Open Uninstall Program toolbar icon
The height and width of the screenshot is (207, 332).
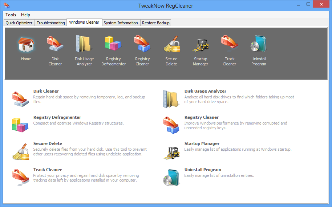tap(259, 44)
